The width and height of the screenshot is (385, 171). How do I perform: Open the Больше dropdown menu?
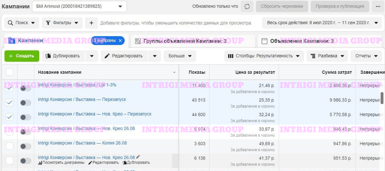pos(180,56)
